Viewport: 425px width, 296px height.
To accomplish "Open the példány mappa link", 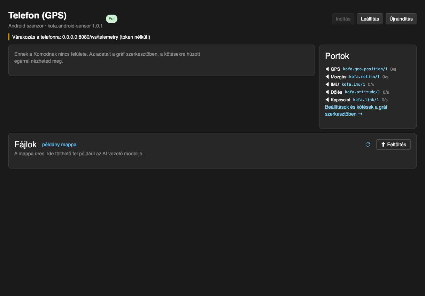I will (x=59, y=145).
